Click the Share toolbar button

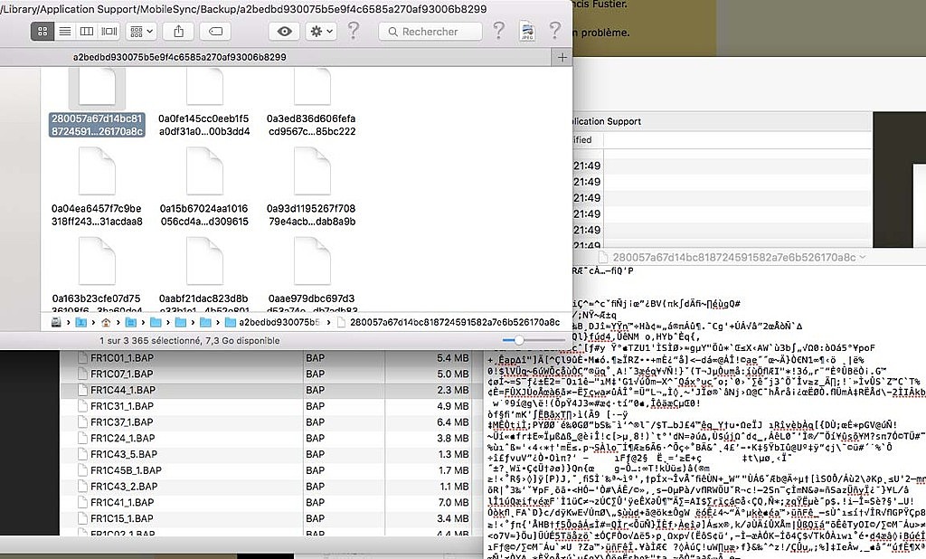178,32
